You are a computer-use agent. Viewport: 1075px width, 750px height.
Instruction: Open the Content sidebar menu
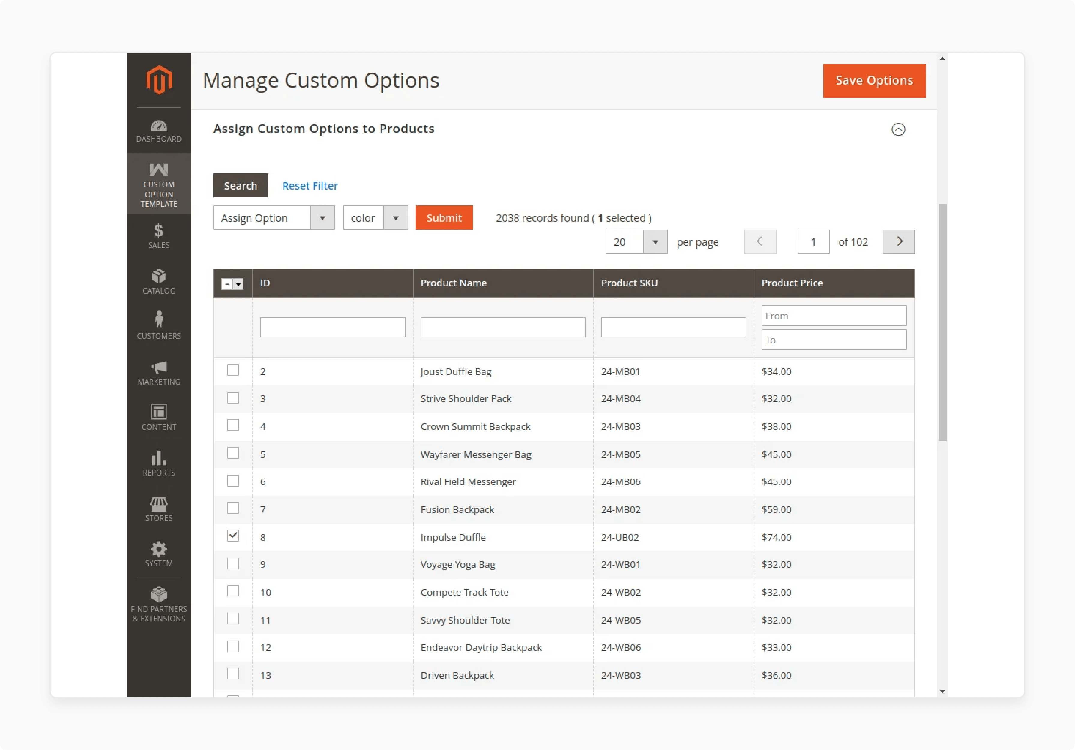pos(159,418)
